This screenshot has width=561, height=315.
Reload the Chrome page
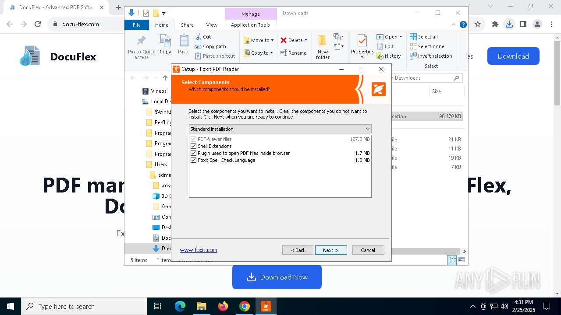(38, 24)
